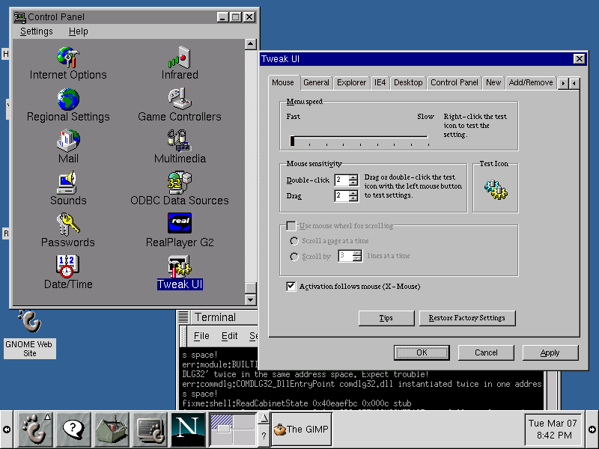This screenshot has height=449, width=599.
Task: Show more tabs with right tab arrow
Action: (563, 83)
